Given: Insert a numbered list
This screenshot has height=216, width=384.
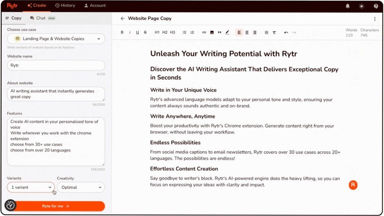Looking at the screenshot, I should pos(192,32).
